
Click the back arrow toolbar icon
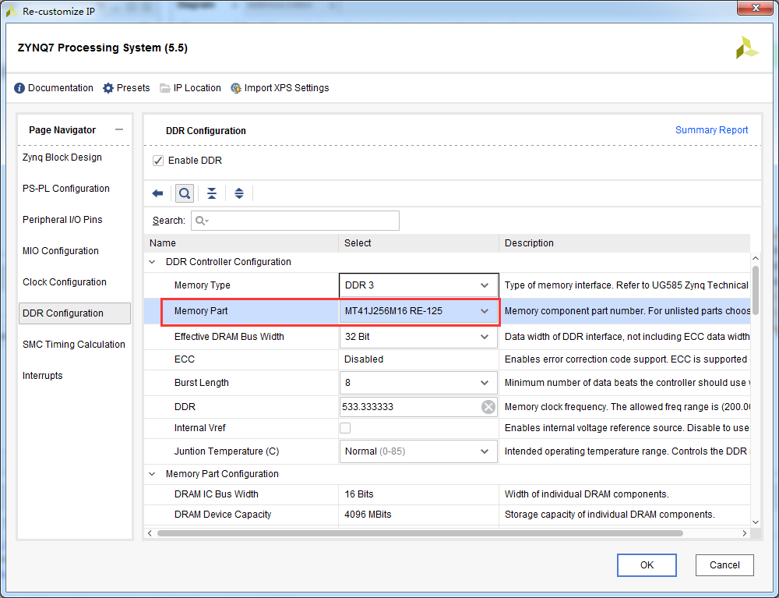(157, 193)
